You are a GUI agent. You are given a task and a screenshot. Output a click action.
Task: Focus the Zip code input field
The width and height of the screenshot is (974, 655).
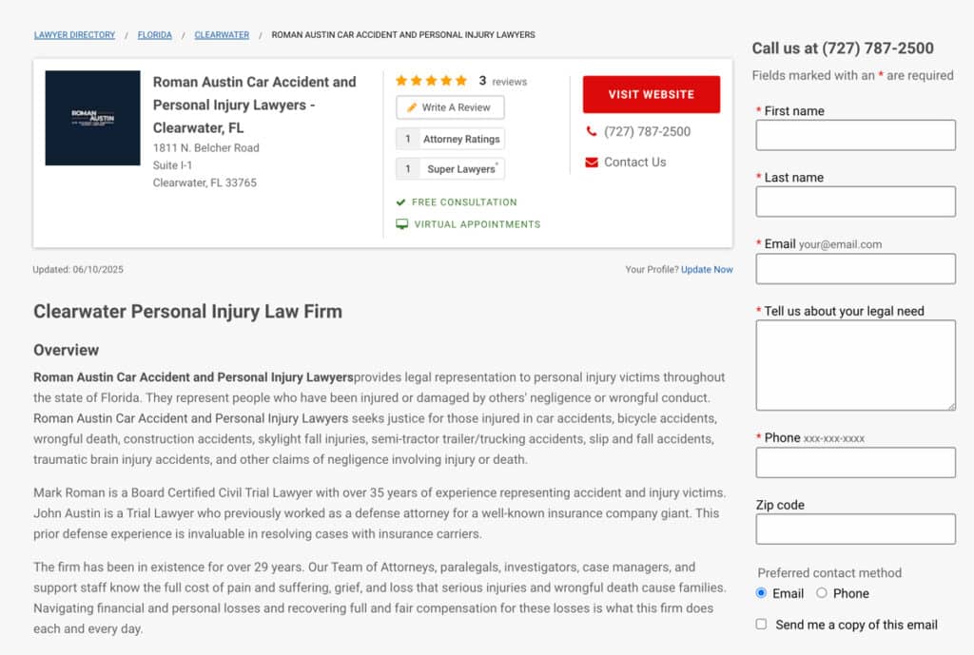tap(855, 529)
